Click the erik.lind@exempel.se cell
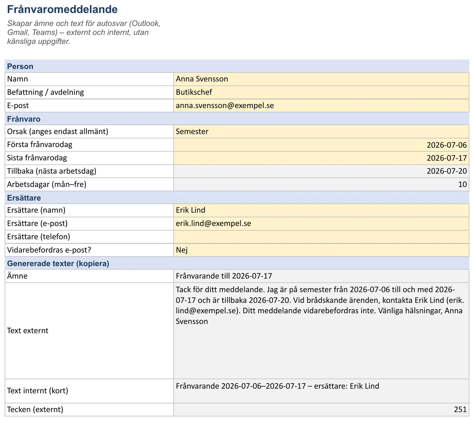 click(321, 224)
